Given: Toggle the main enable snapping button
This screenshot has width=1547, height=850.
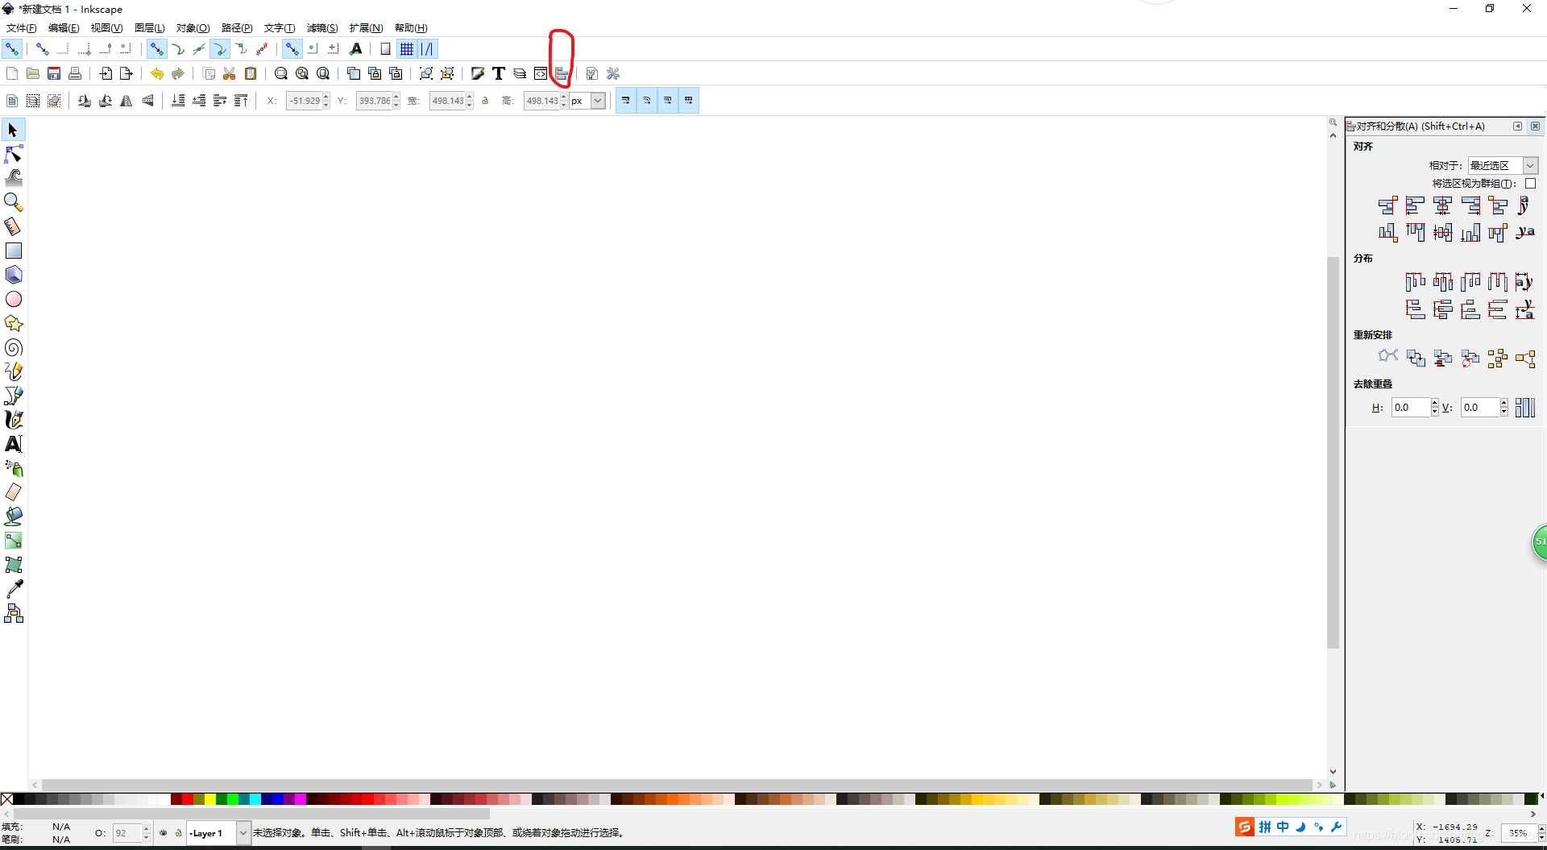Looking at the screenshot, I should (x=12, y=49).
